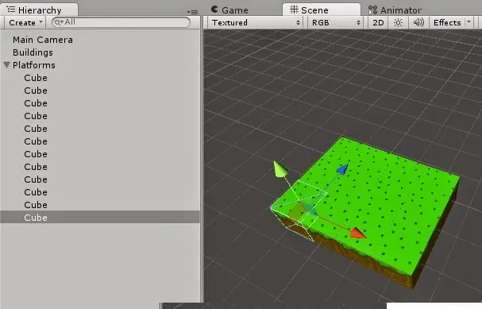
Task: Open the Create dropdown in Hierarchy
Action: click(x=25, y=23)
